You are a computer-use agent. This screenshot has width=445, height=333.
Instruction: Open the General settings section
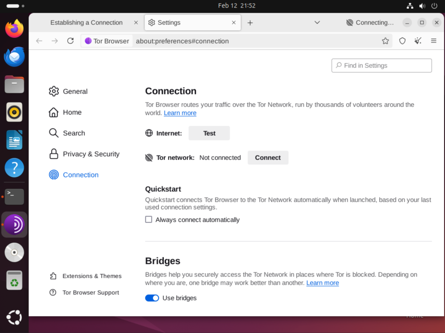(x=75, y=91)
